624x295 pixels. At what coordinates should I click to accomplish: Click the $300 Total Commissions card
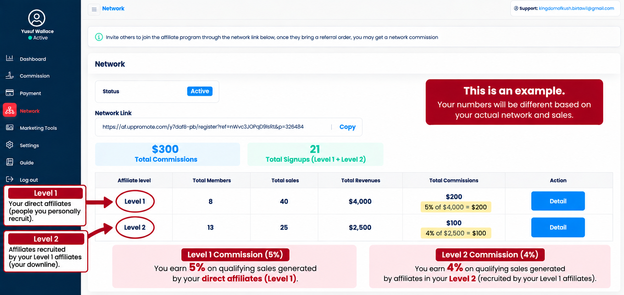point(168,154)
